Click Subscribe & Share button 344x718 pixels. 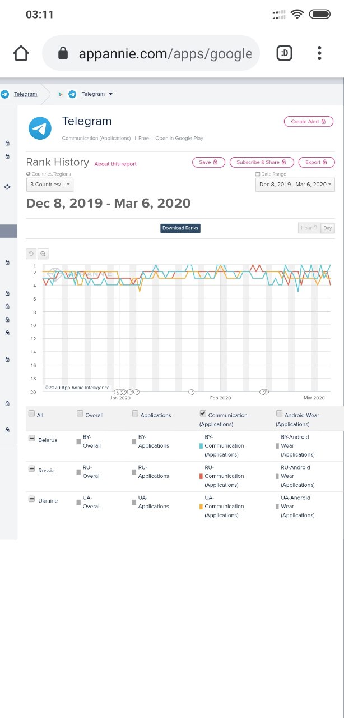point(262,162)
